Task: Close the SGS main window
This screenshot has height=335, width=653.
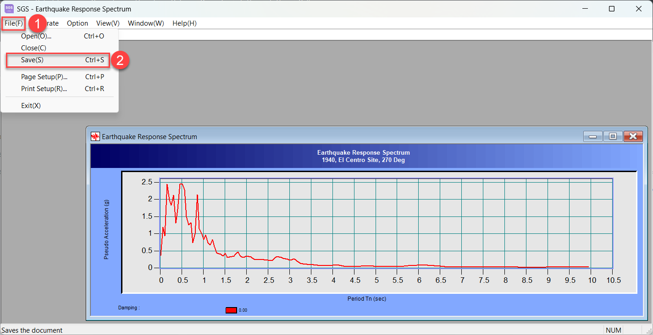Action: 639,9
